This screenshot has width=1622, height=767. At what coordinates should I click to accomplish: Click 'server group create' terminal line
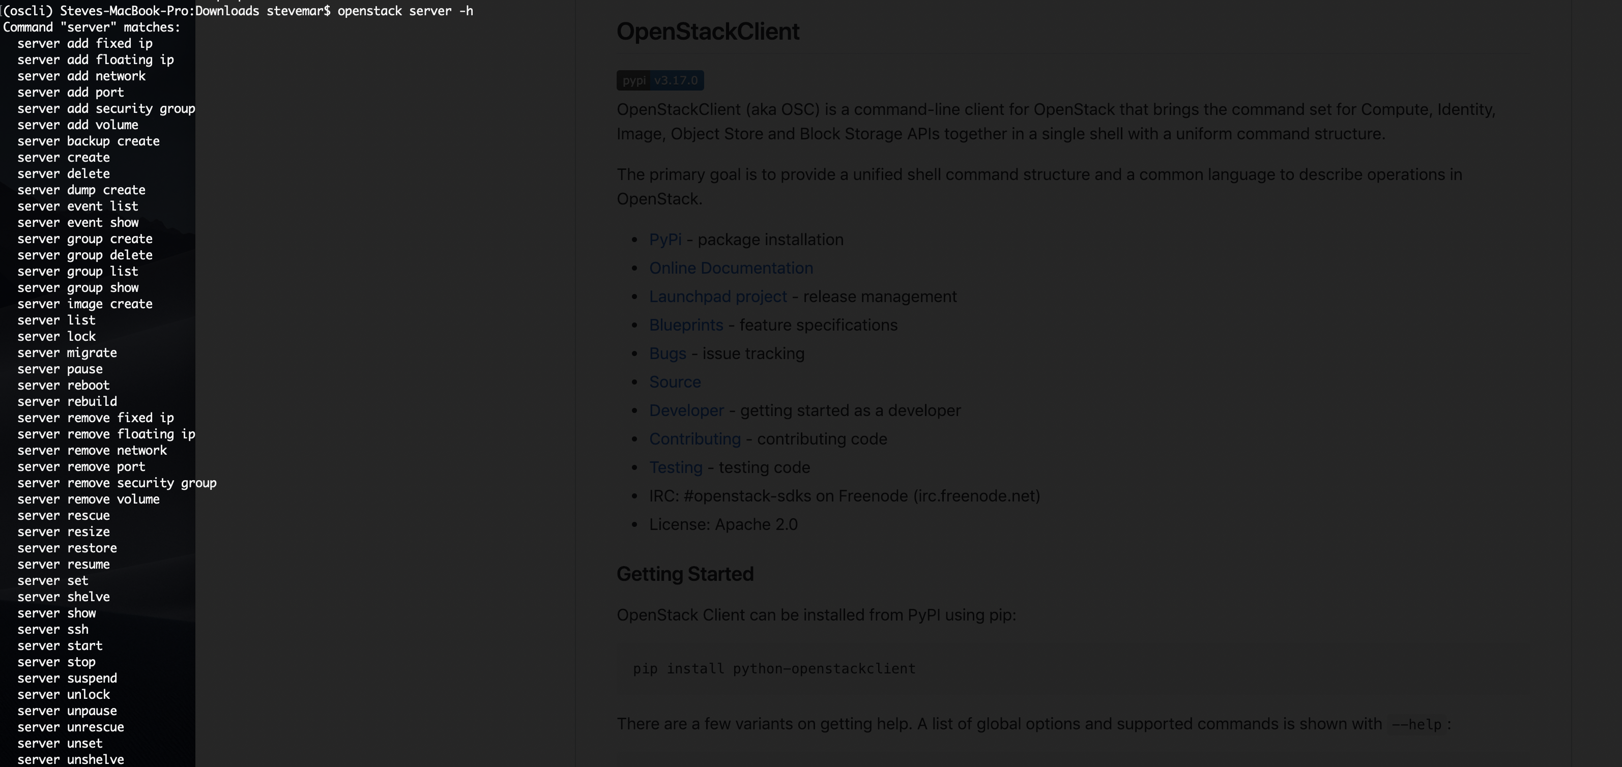pos(85,239)
